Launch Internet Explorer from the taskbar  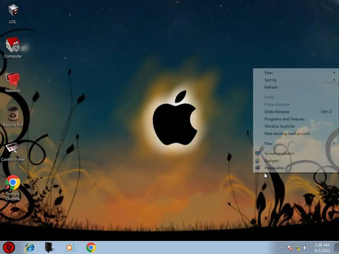pos(29,247)
